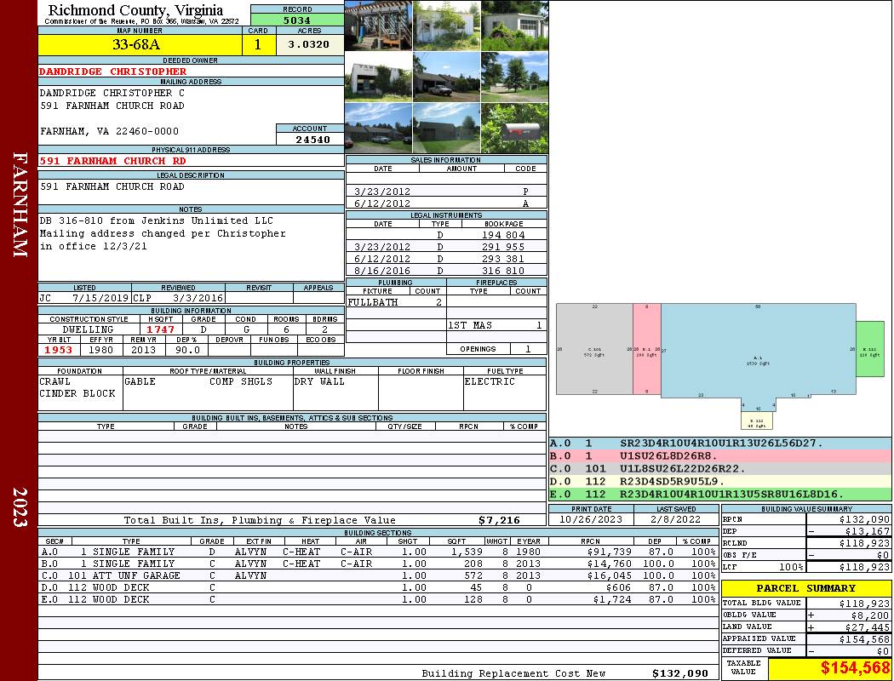Select the yellow Parcel Summary header
The image size is (894, 681).
click(806, 588)
